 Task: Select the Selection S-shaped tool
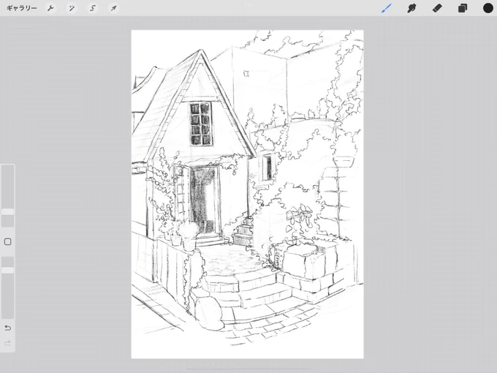93,8
